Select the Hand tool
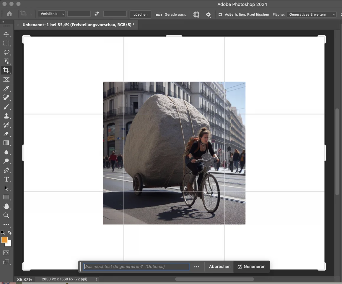This screenshot has height=284, width=342. 6,206
